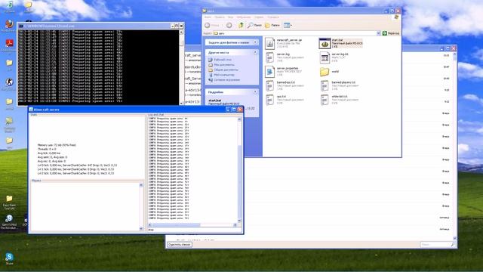Click the Players list vertical scrollbar
This screenshot has width=483, height=272.
(x=141, y=206)
